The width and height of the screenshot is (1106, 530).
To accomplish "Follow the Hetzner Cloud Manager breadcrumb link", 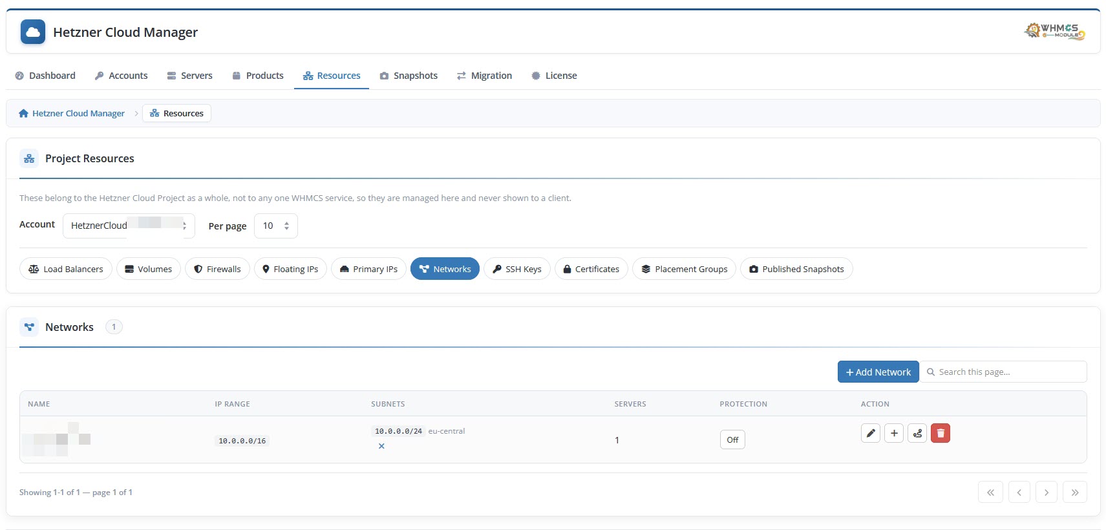I will click(x=72, y=113).
